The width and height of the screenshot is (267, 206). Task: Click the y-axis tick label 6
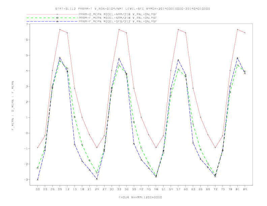tap(27, 40)
